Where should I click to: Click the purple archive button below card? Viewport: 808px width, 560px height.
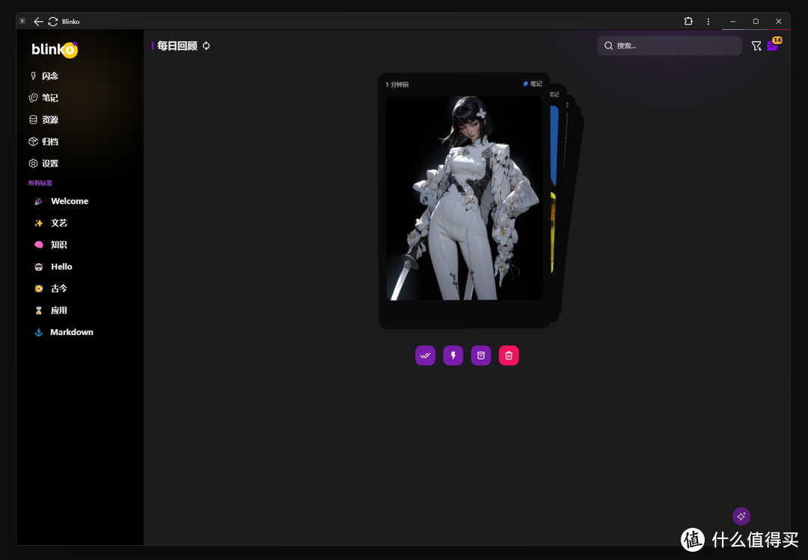click(481, 356)
